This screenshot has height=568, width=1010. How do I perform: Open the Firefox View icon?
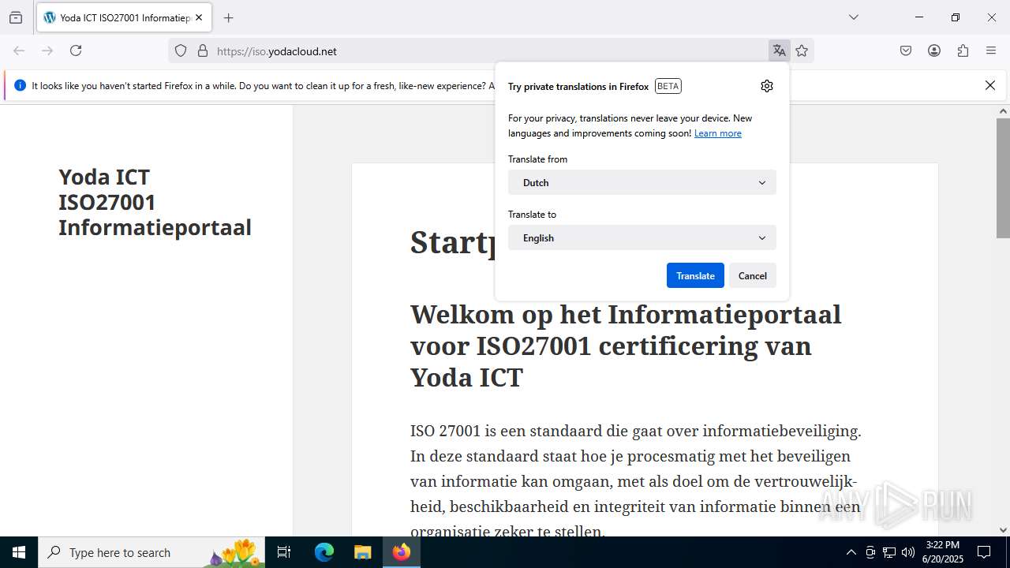(16, 17)
